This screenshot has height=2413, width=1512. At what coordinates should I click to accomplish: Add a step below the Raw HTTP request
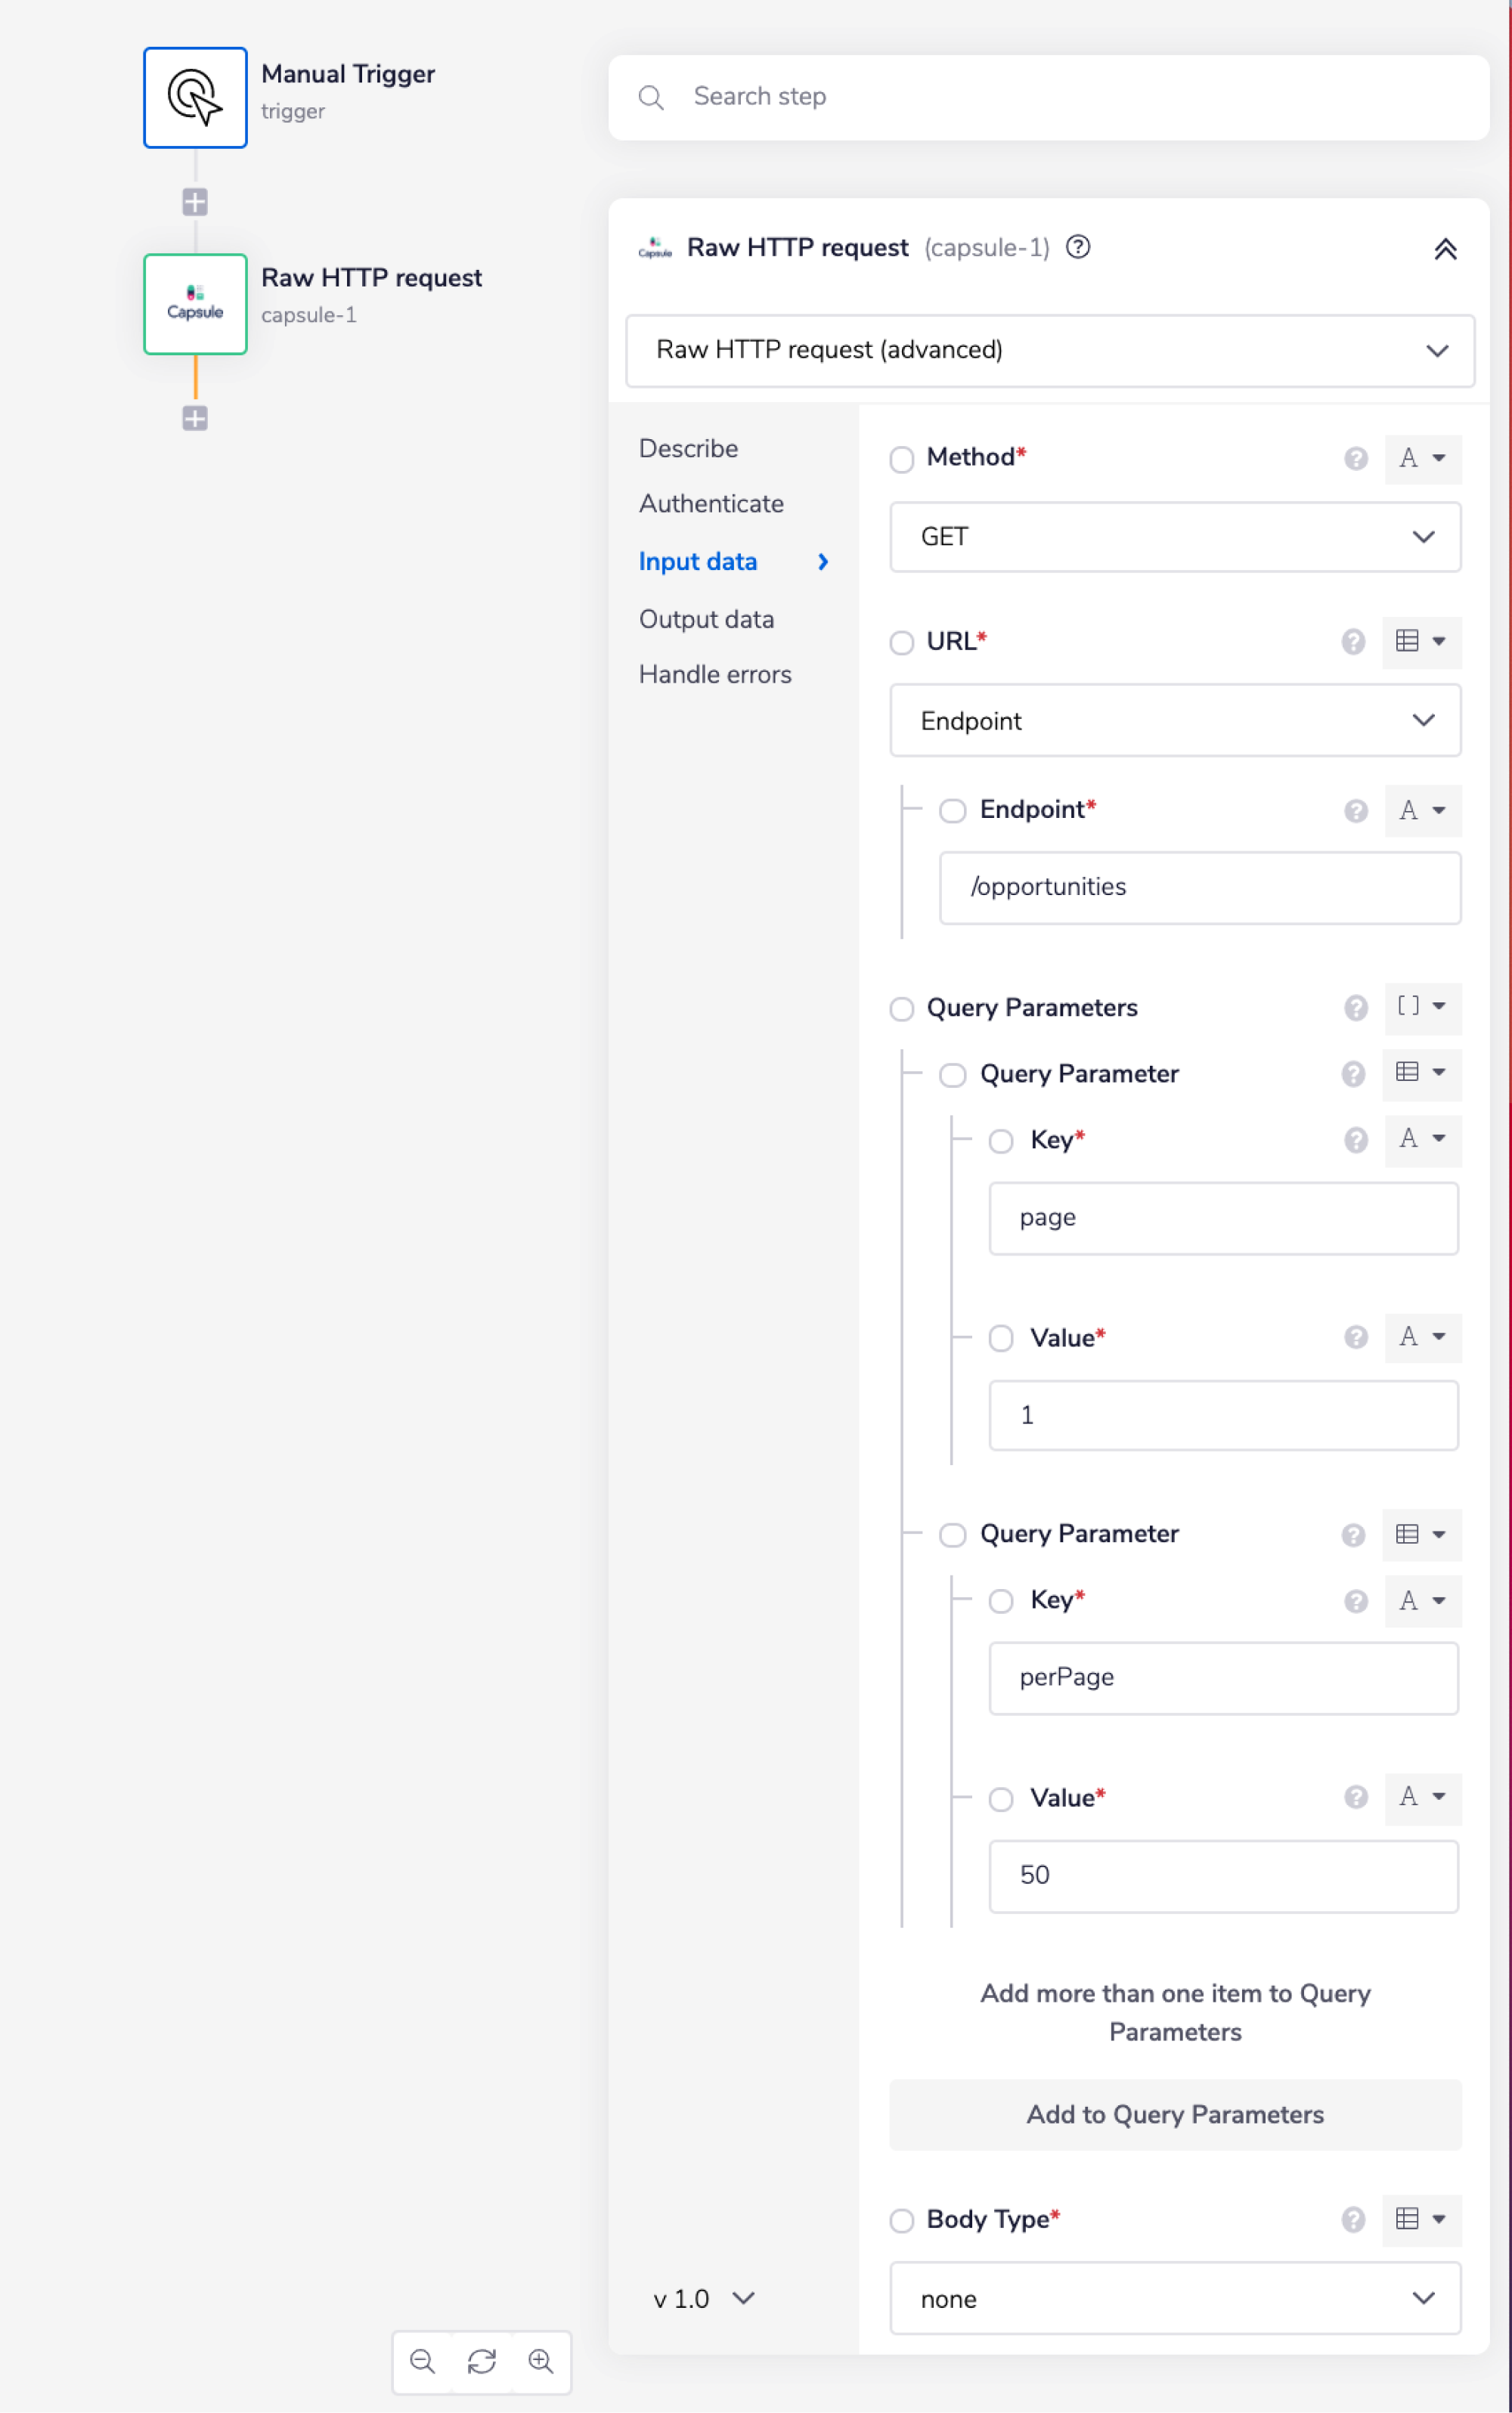pos(195,418)
